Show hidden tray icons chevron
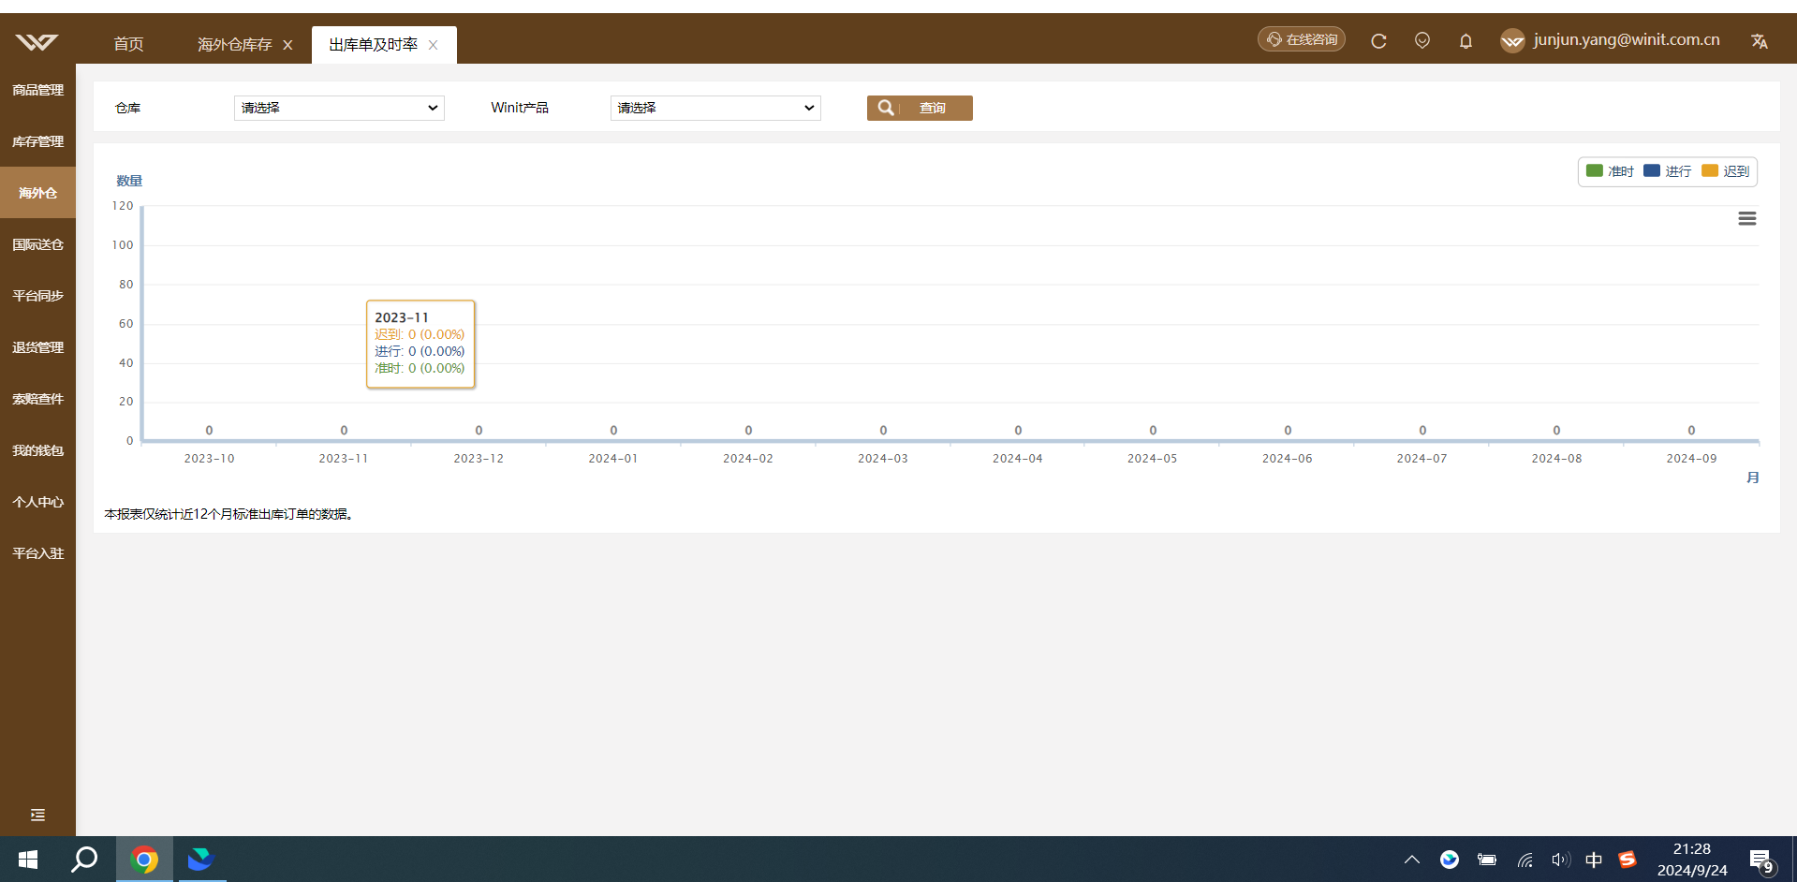 [1412, 860]
